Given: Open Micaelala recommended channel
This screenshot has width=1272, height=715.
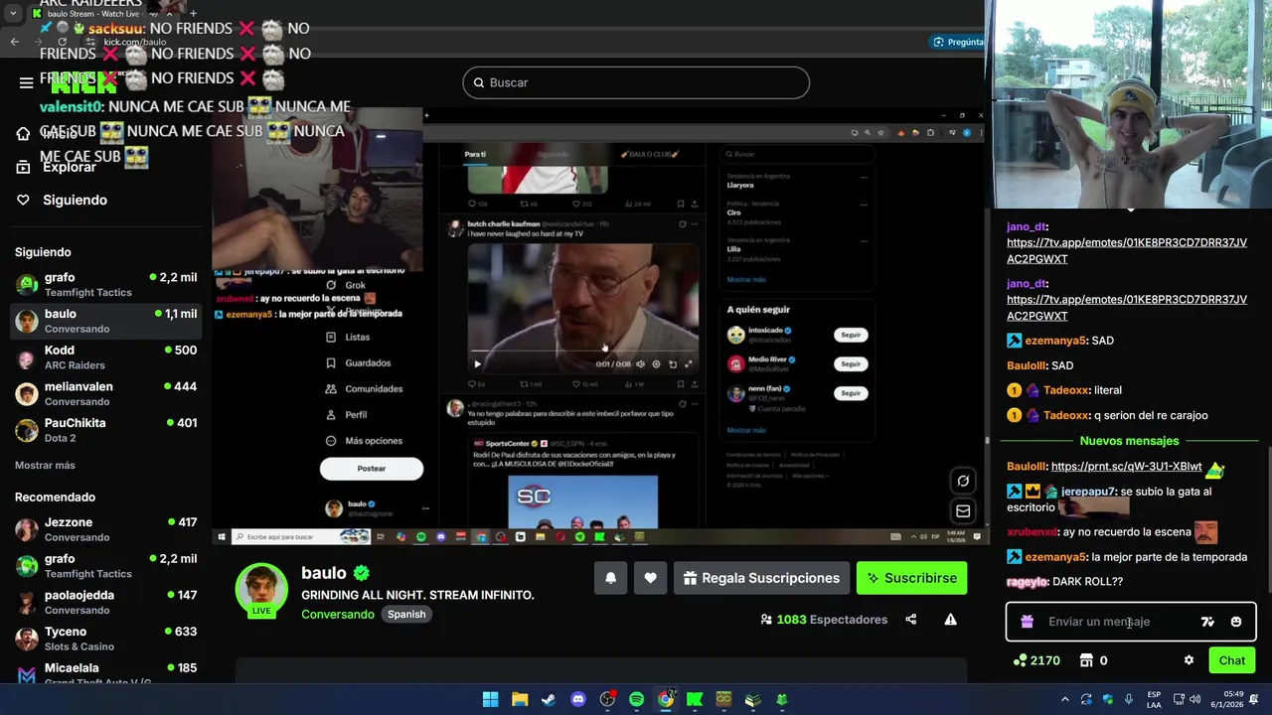Looking at the screenshot, I should [105, 673].
